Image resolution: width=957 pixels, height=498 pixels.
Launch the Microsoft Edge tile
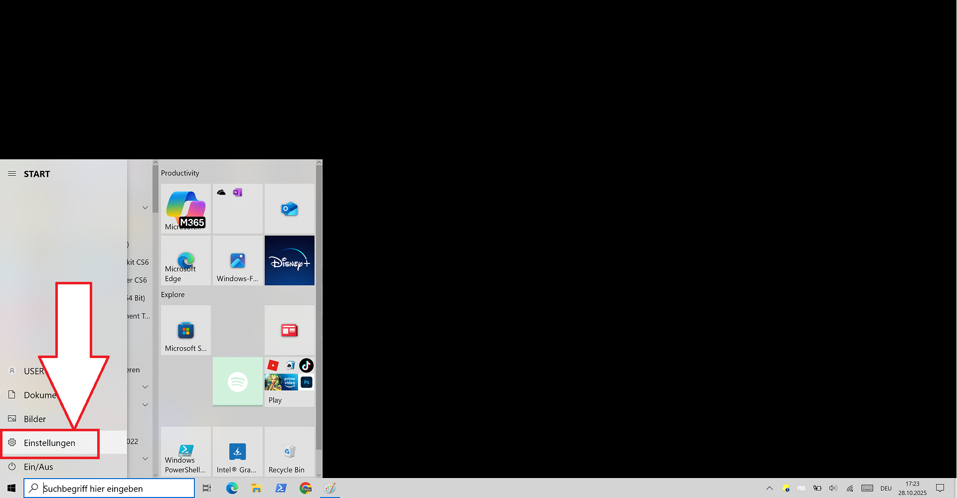point(185,260)
